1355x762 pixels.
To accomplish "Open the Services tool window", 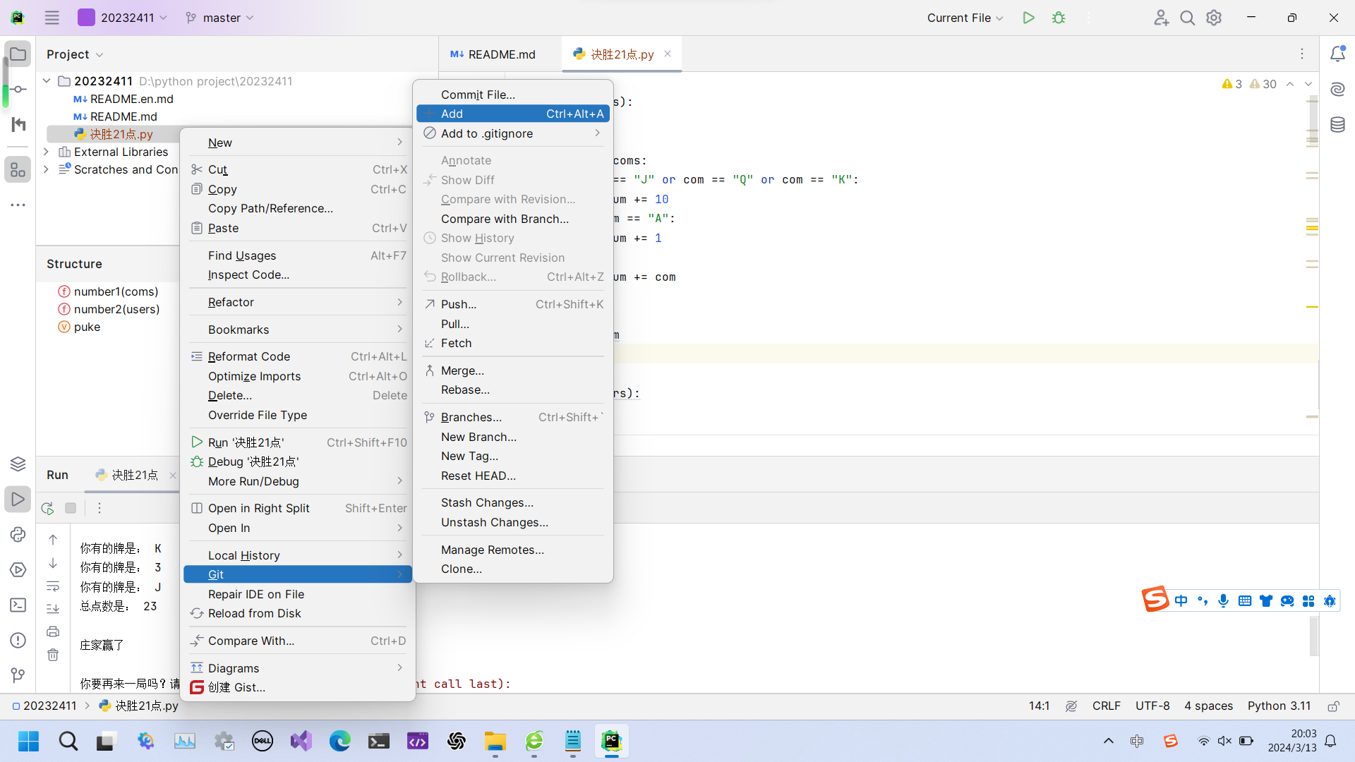I will pos(18,569).
